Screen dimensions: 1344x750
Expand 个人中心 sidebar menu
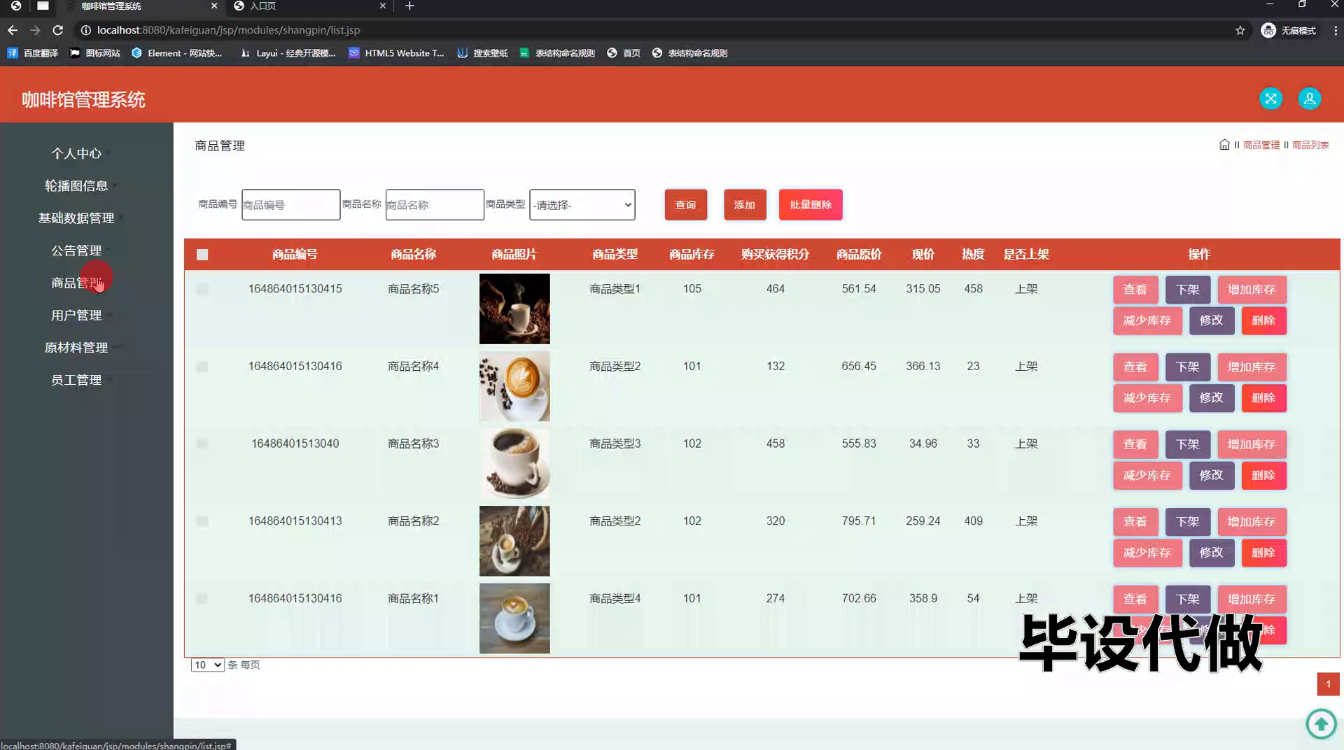tap(76, 153)
